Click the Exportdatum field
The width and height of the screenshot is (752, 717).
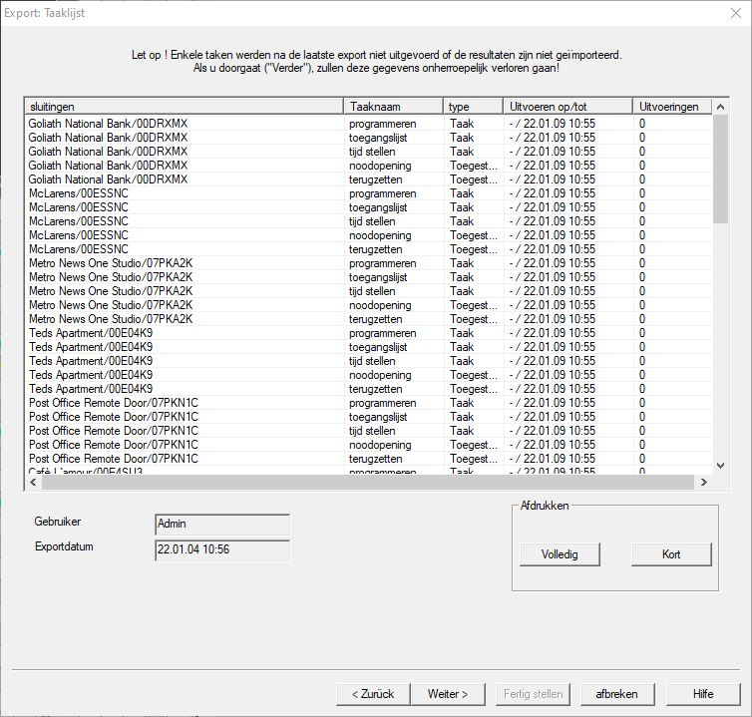coord(222,549)
